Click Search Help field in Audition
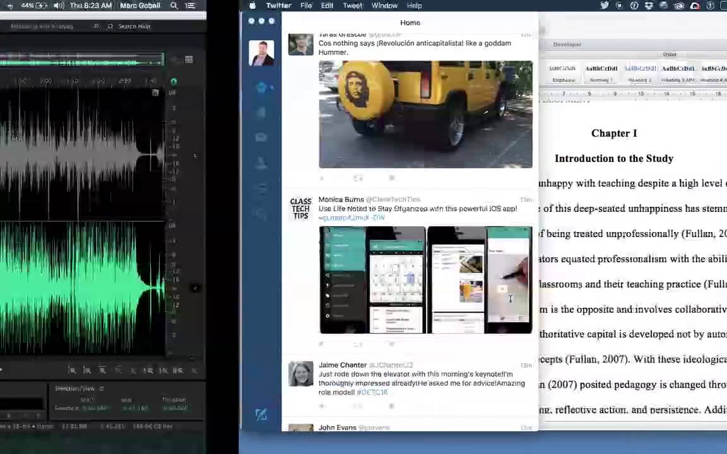Viewport: 727px width, 454px height. click(x=134, y=26)
